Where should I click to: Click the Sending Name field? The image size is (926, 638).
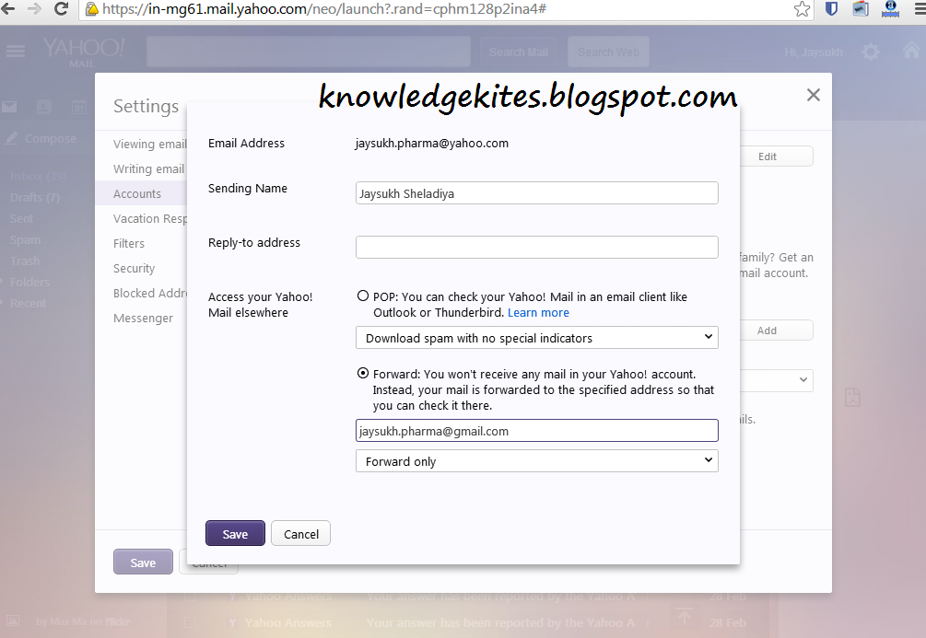tap(537, 193)
